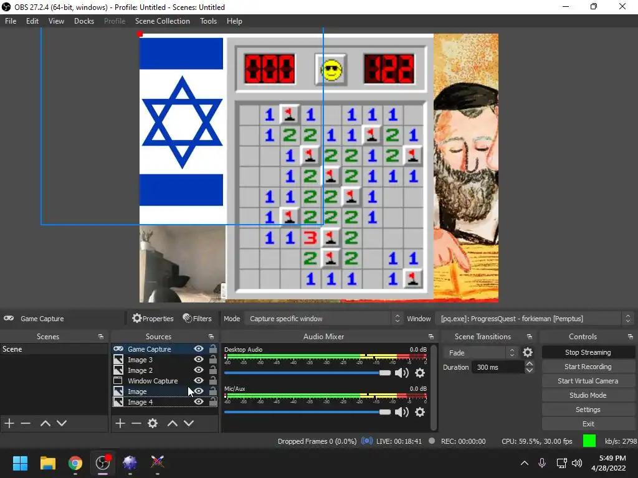Open File Explorer from taskbar
Screen dimensions: 638x478
[x=47, y=463]
